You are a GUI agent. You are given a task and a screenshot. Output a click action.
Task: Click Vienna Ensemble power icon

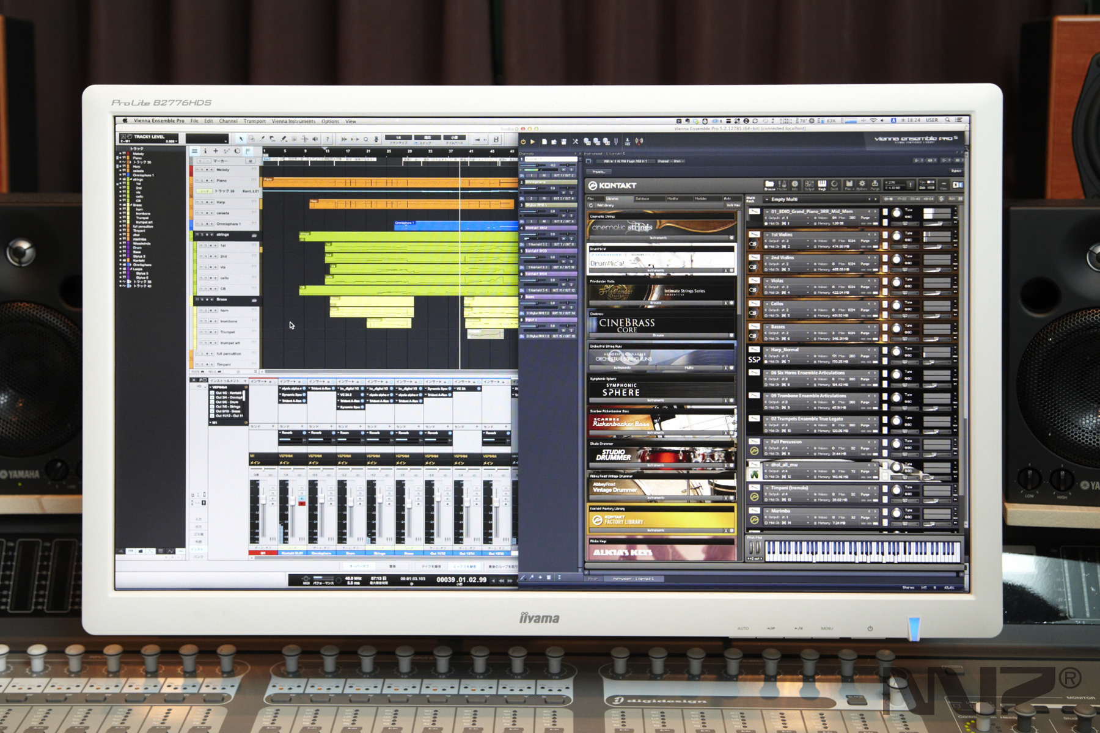click(523, 142)
